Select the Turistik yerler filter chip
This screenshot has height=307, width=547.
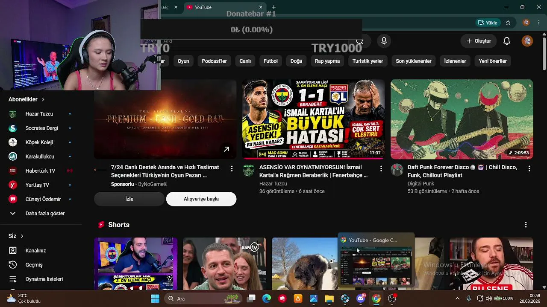tap(368, 61)
